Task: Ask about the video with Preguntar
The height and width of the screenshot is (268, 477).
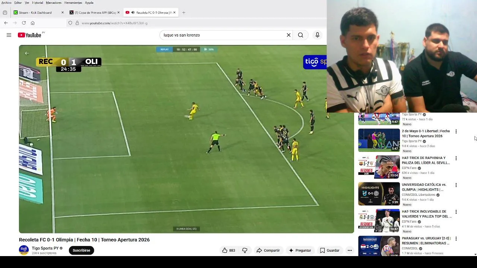Action: [300, 251]
